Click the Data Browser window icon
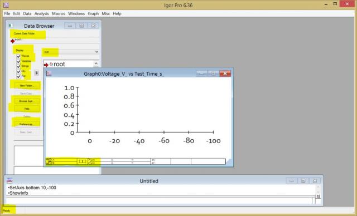The image size is (357, 216). pos(11,26)
